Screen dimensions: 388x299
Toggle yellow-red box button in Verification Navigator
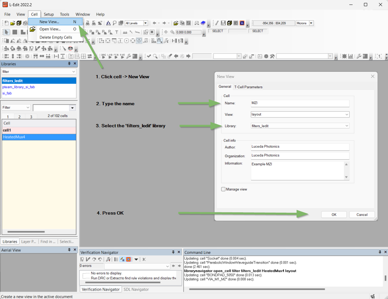tap(129, 259)
